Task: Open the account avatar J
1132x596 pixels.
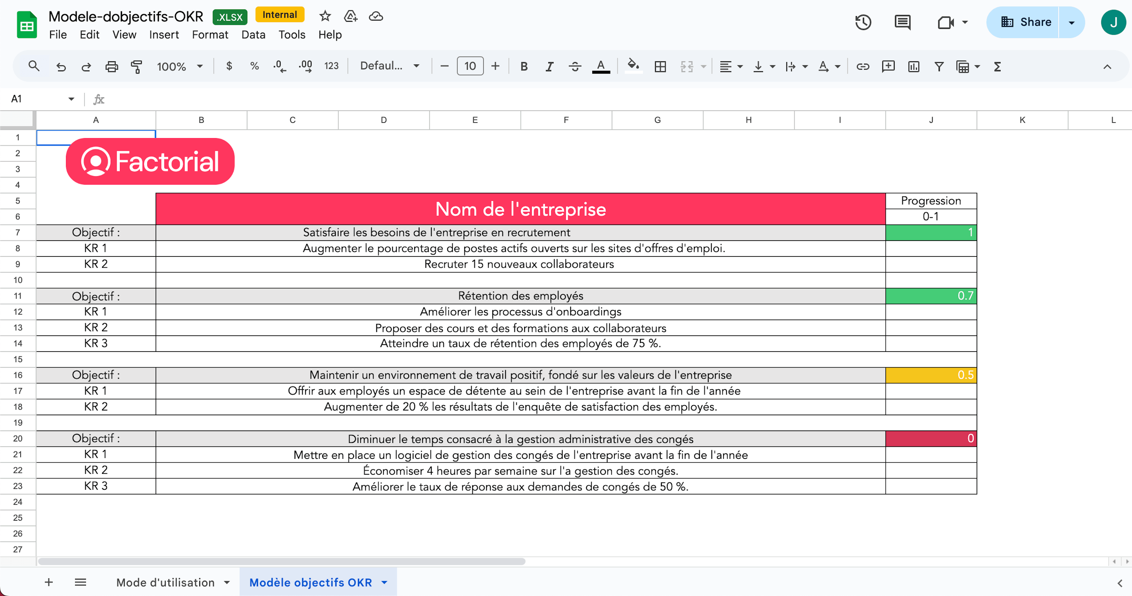Action: pyautogui.click(x=1113, y=22)
